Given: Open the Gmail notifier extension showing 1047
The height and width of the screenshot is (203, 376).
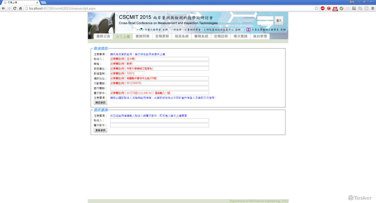Looking at the screenshot, I should pyautogui.click(x=335, y=8).
